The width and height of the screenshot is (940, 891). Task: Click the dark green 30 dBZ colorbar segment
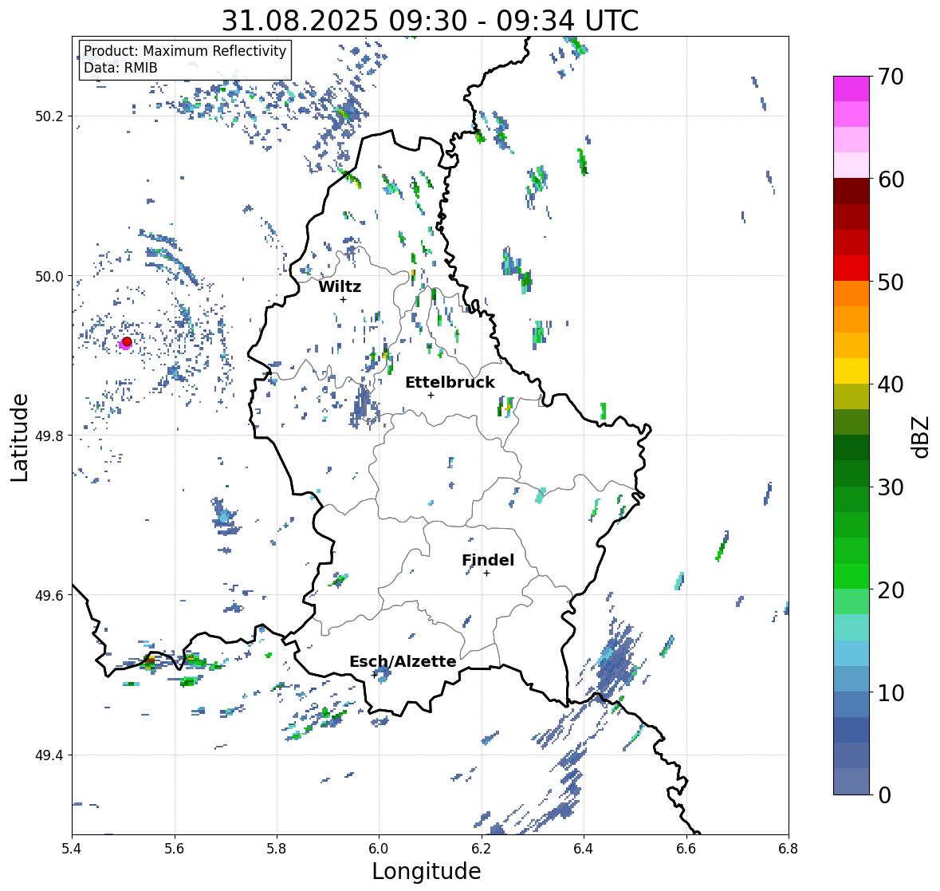click(852, 473)
